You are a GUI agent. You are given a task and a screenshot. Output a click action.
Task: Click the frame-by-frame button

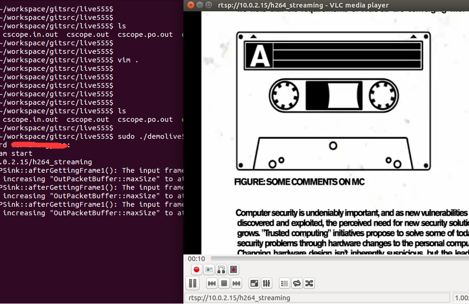(x=234, y=270)
